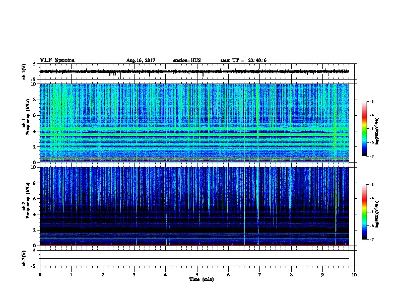Click the 'ch.3(V)' axis label

coord(24,258)
